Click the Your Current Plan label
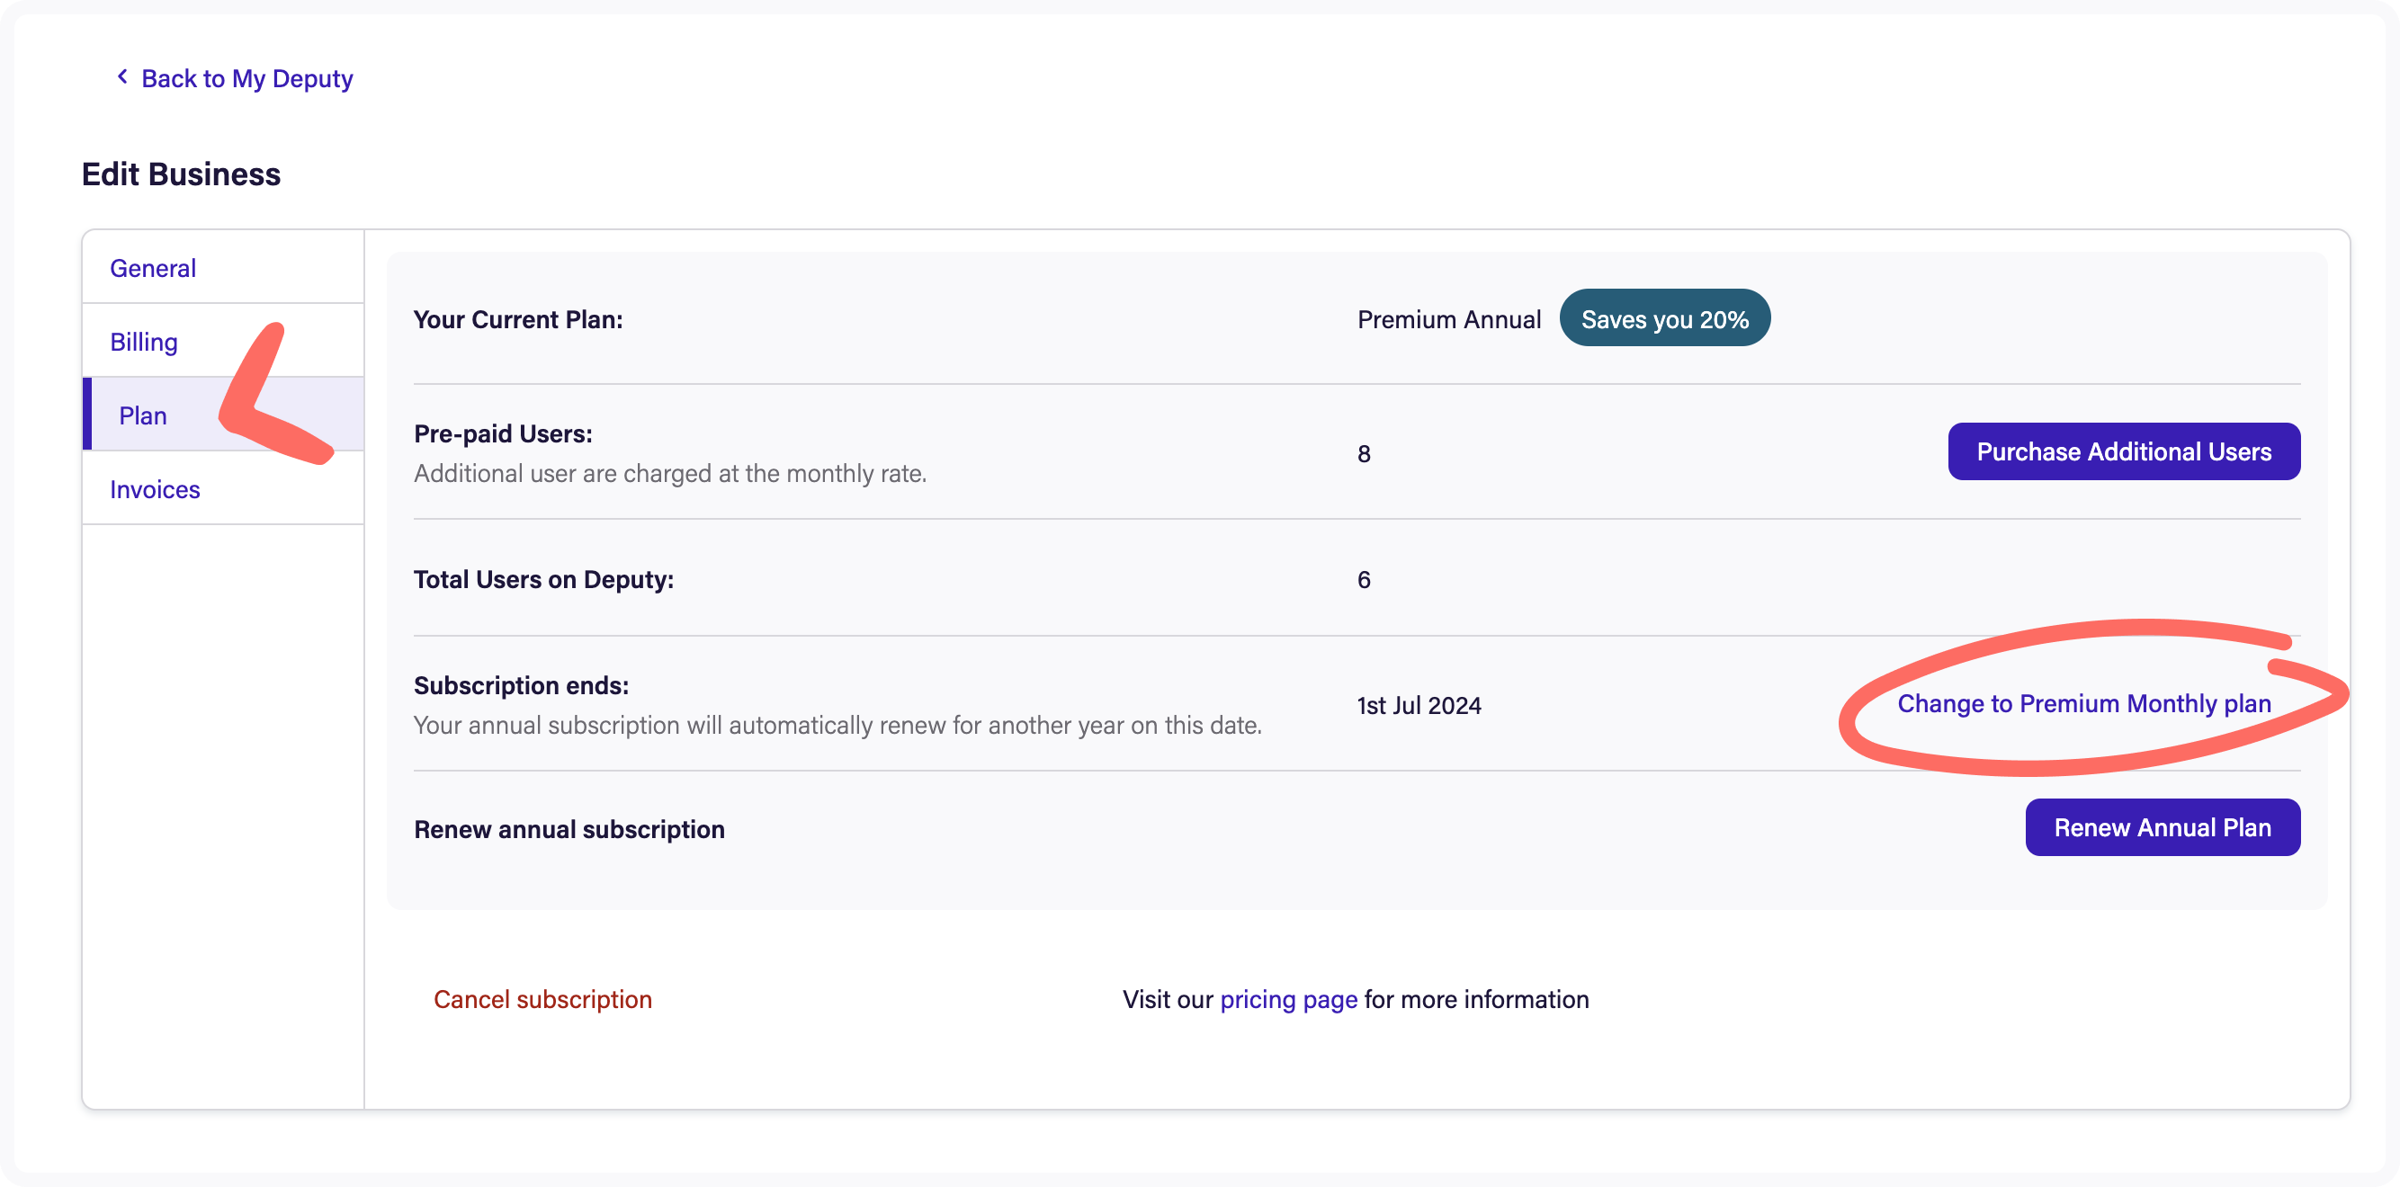Viewport: 2400px width, 1187px height. (x=518, y=319)
